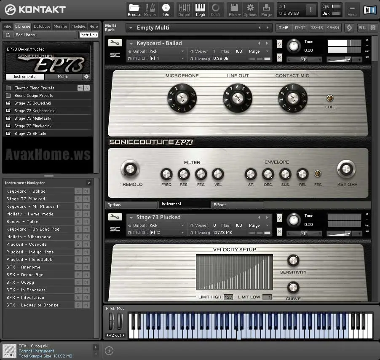Open the Options gear dialog

click(250, 10)
